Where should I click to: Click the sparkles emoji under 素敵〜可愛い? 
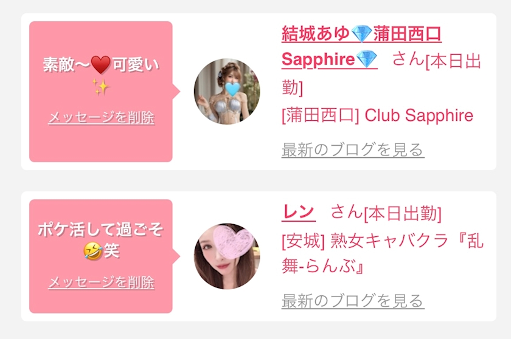click(x=101, y=86)
